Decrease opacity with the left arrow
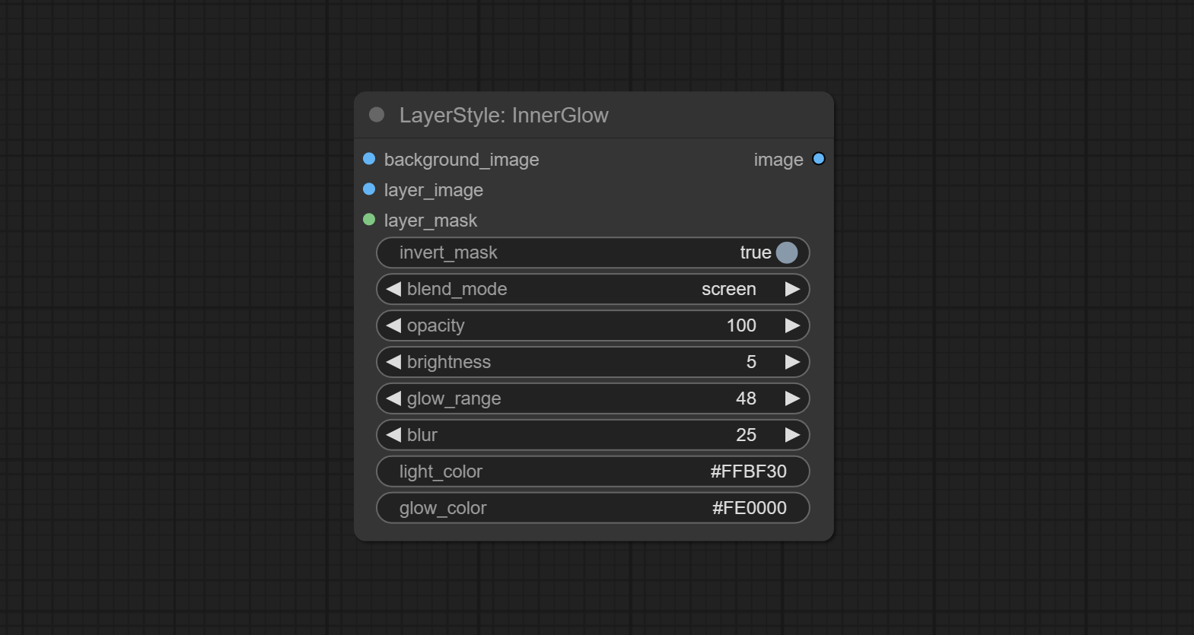The width and height of the screenshot is (1194, 635). tap(393, 325)
